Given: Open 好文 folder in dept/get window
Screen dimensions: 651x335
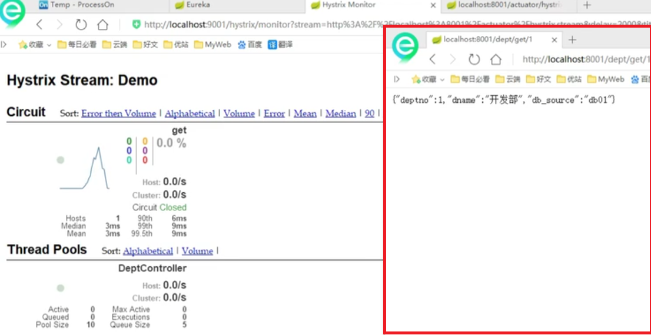Looking at the screenshot, I should pyautogui.click(x=539, y=79).
